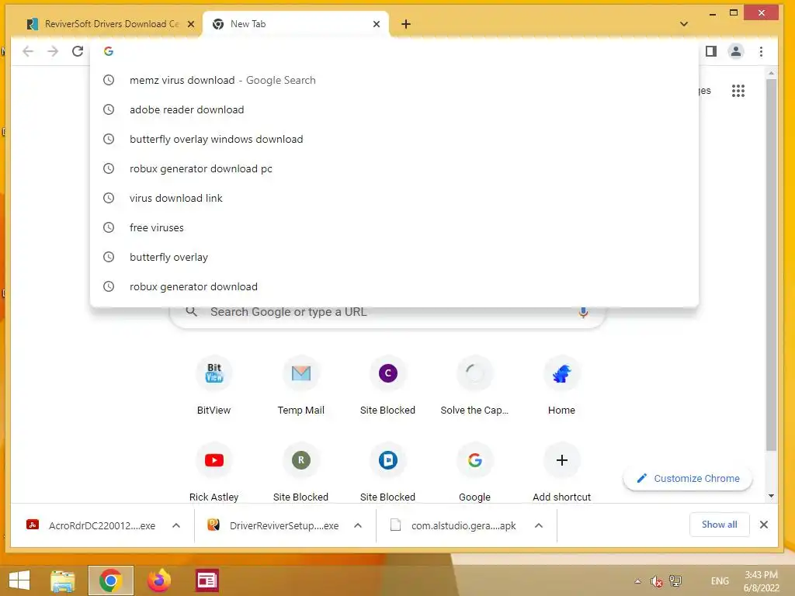The width and height of the screenshot is (795, 596).
Task: Click into the address bar
Action: 394,51
